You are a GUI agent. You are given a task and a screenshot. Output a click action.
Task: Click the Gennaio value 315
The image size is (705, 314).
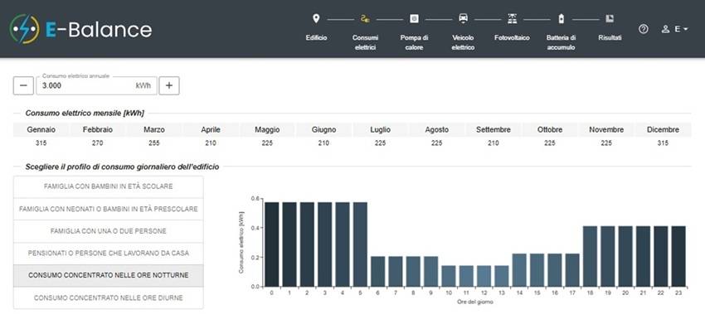click(41, 143)
